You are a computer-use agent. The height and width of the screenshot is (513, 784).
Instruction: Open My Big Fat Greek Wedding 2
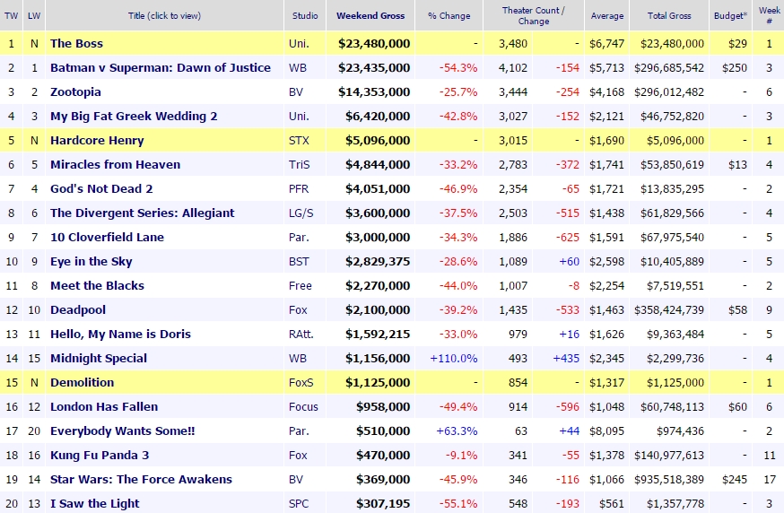tap(134, 116)
